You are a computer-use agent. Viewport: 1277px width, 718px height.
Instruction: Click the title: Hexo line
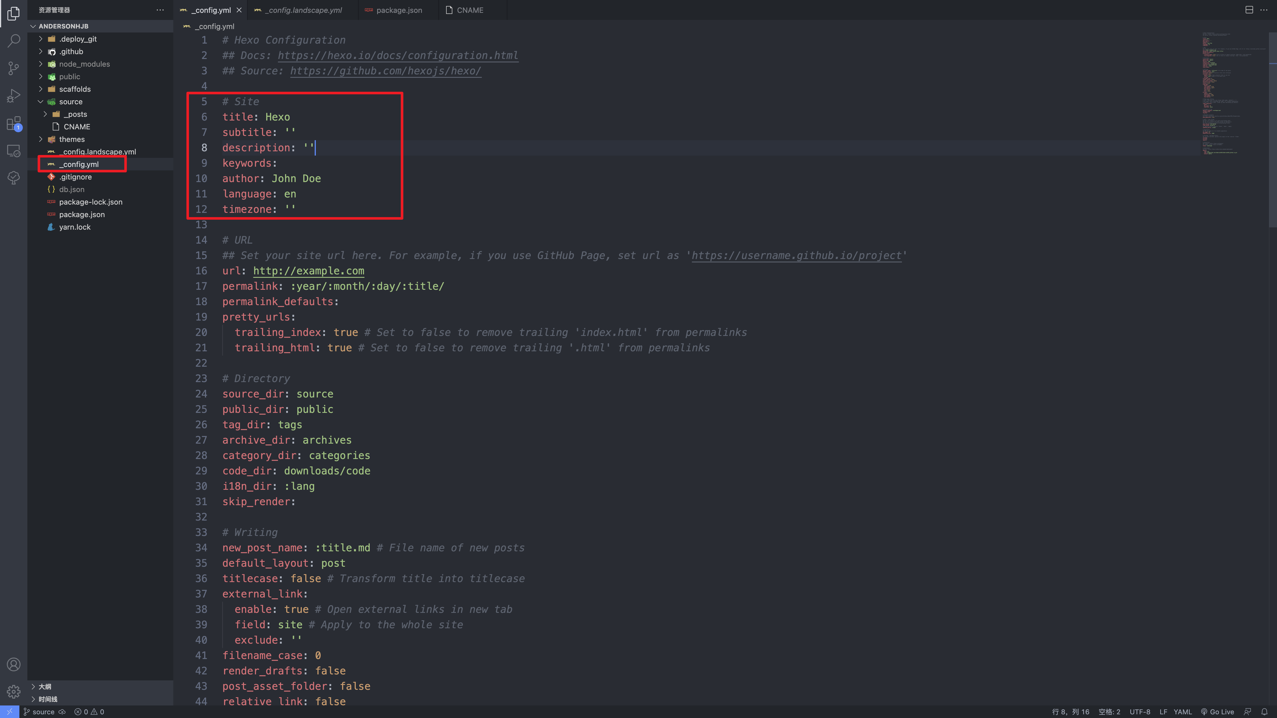click(256, 117)
